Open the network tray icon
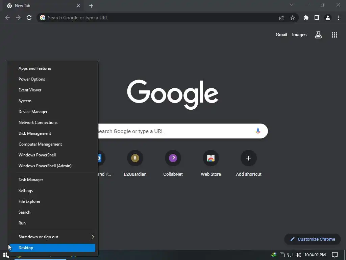 tap(290, 255)
